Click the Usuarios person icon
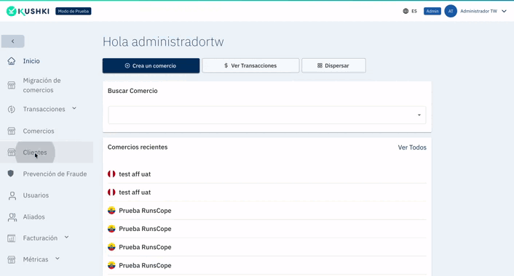This screenshot has width=514, height=276. click(x=12, y=195)
